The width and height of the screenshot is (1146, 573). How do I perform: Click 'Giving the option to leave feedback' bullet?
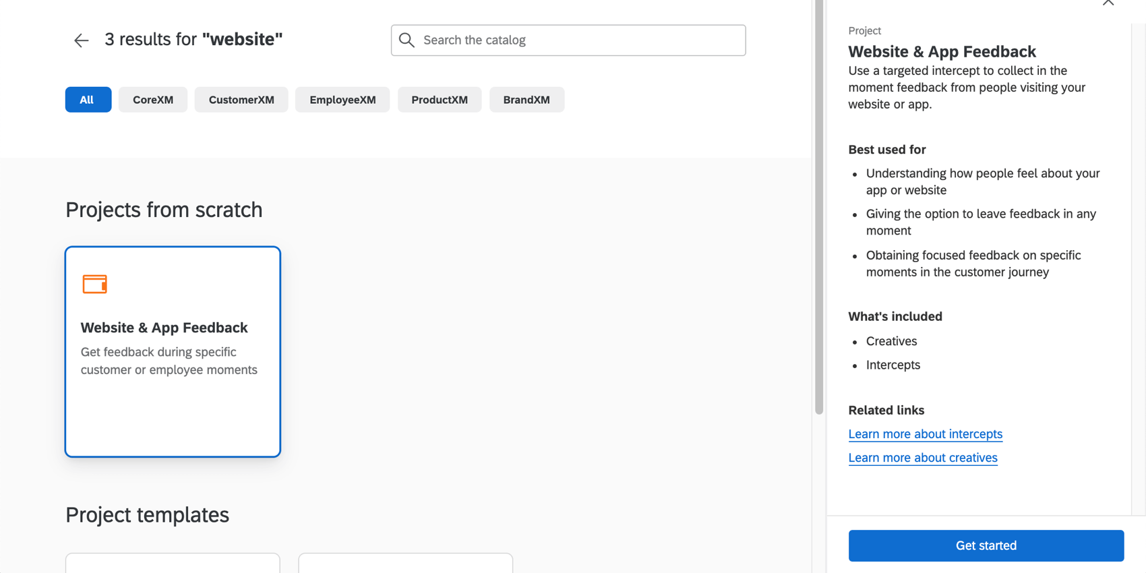(981, 222)
